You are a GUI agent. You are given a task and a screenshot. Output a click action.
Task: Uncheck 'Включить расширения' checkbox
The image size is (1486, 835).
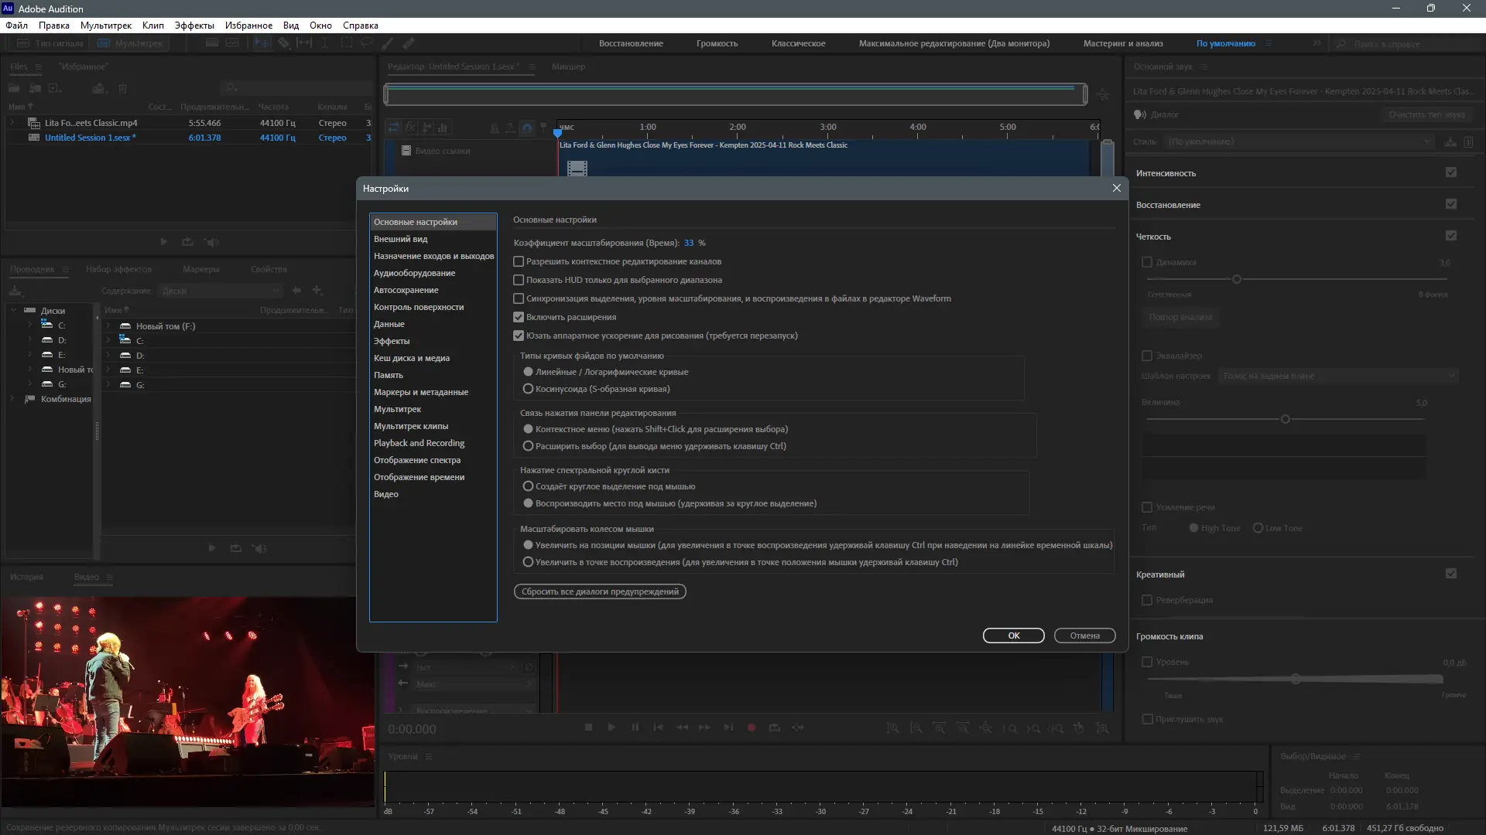519,317
